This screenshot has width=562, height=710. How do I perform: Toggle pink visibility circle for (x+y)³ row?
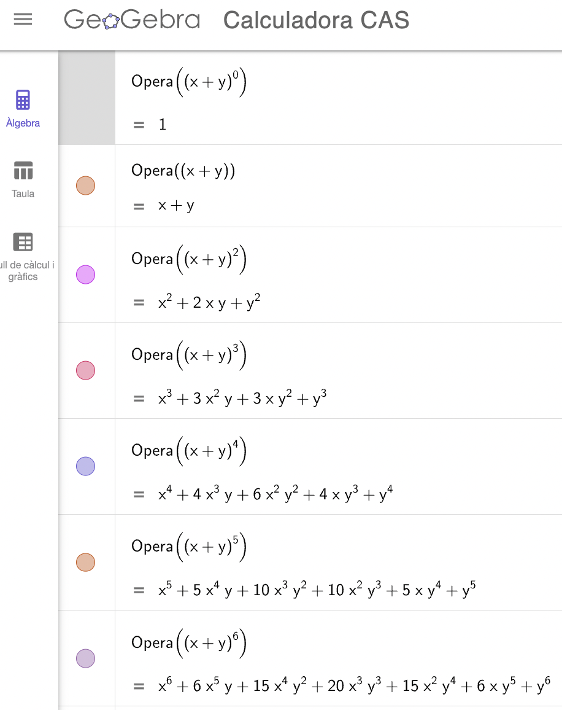(x=85, y=370)
